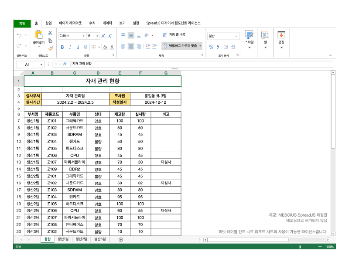
Task: Click the font color A button
Action: tap(112, 47)
